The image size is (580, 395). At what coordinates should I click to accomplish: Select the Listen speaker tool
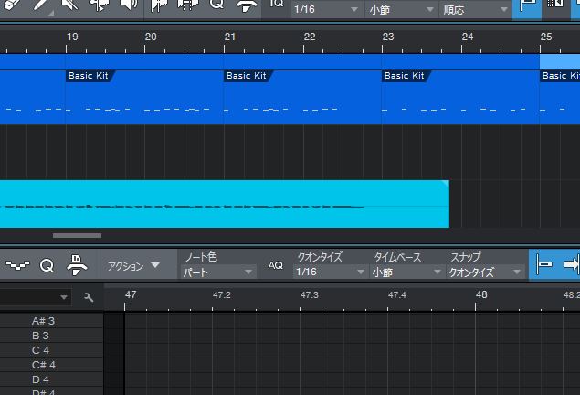click(129, 5)
